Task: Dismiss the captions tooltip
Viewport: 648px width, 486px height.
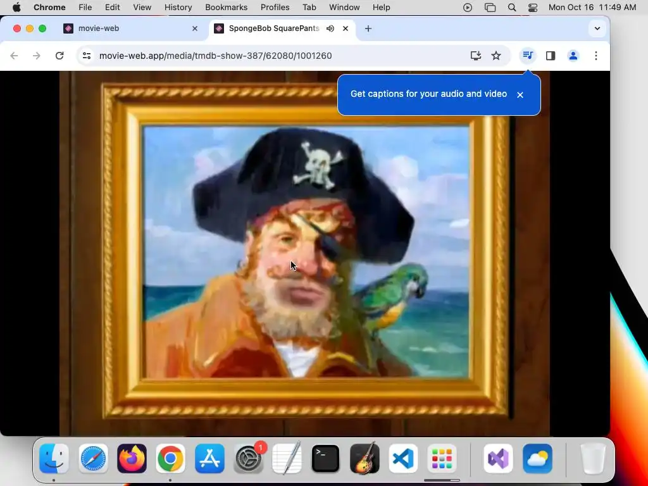Action: (x=520, y=95)
